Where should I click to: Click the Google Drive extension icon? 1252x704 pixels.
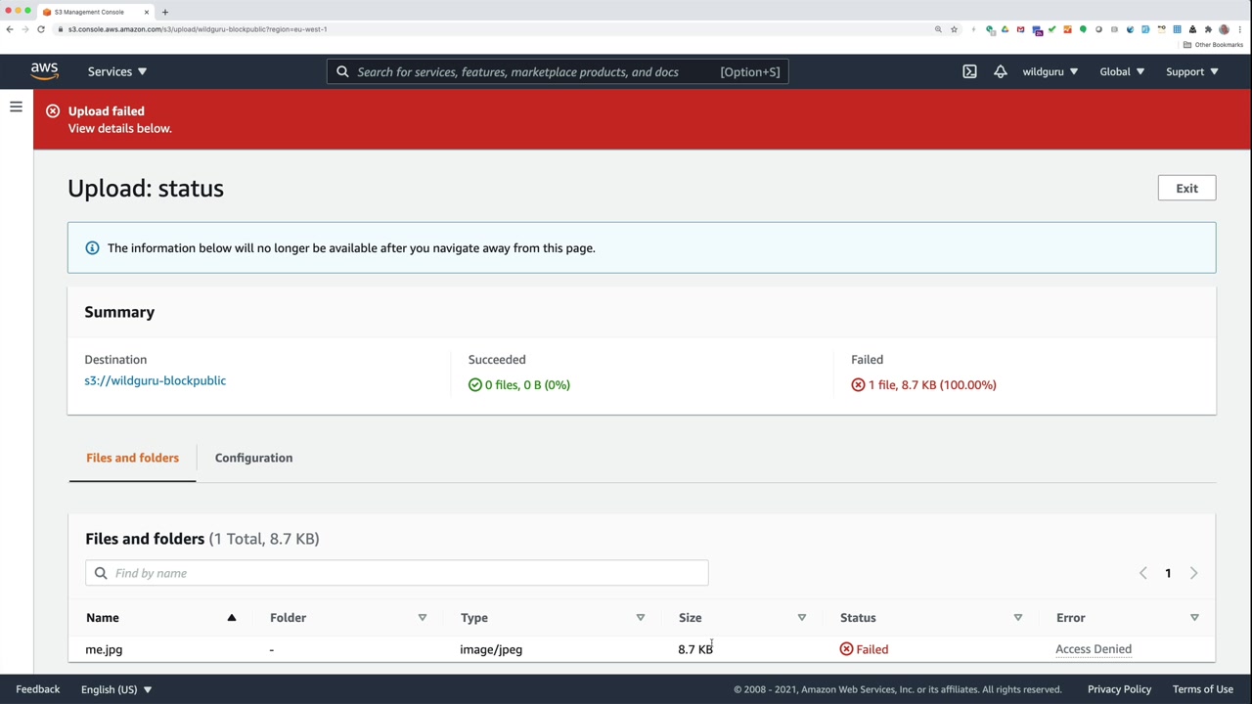[1005, 29]
